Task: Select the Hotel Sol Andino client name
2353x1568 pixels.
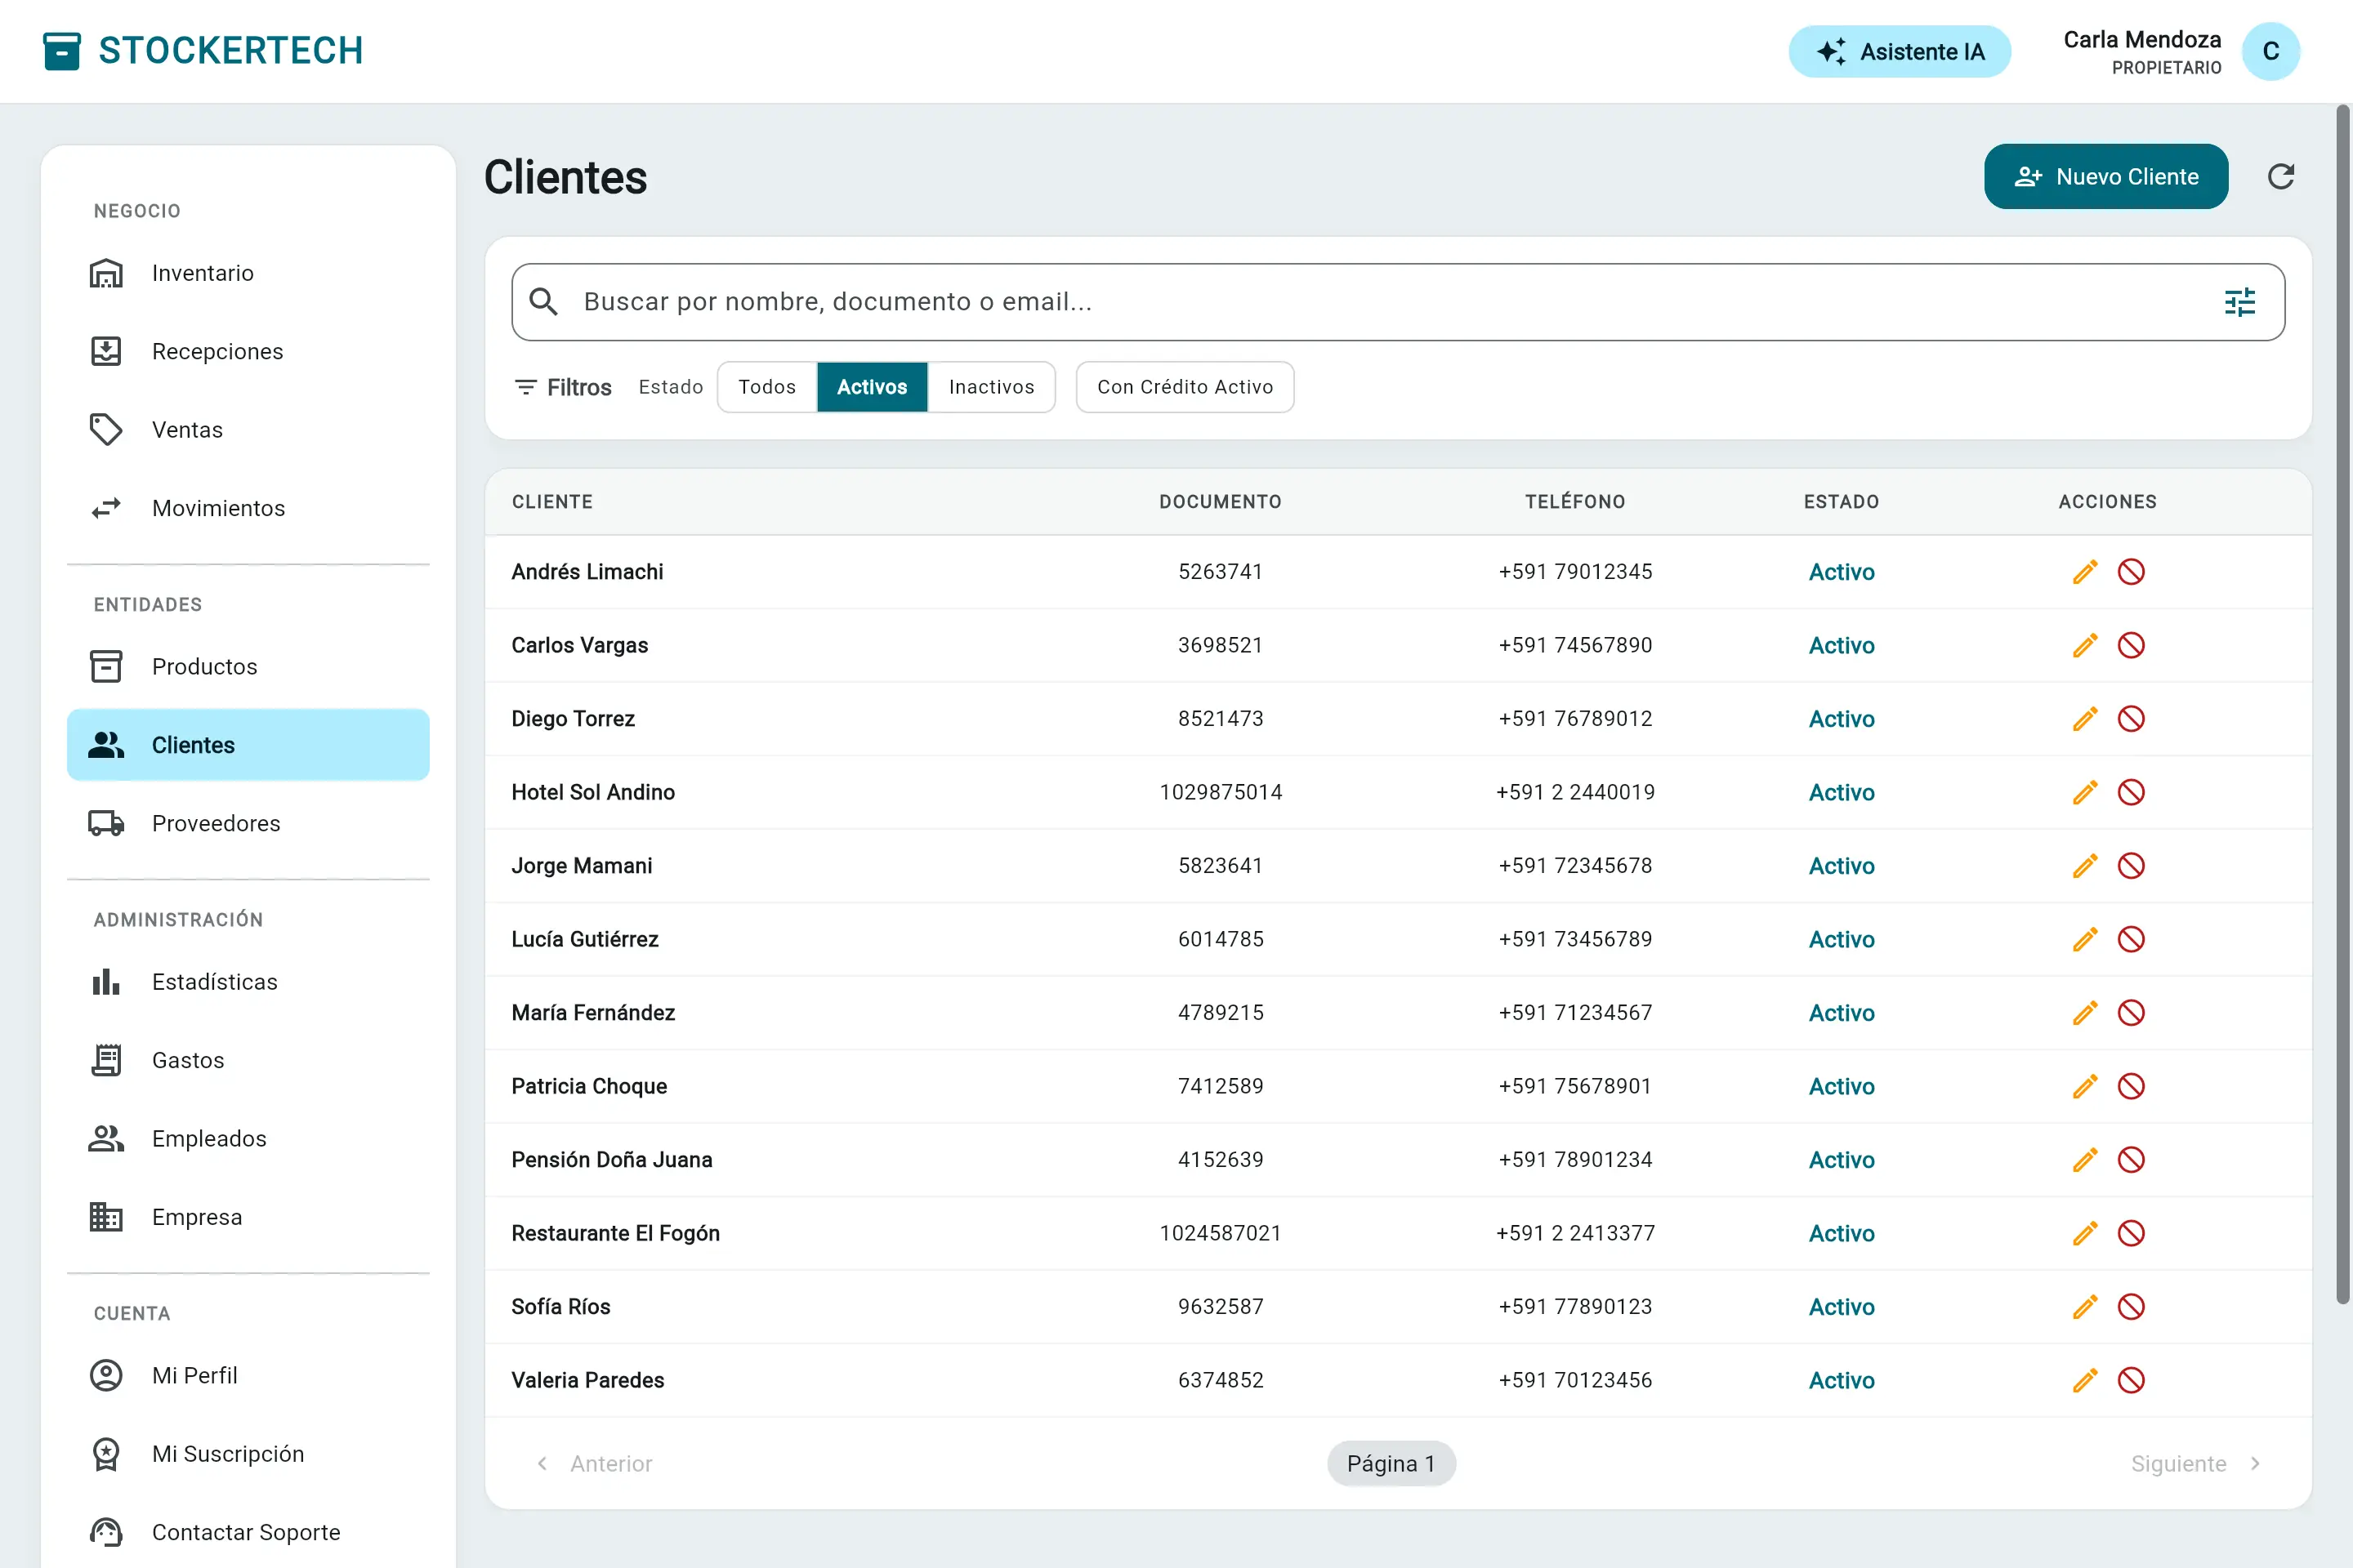Action: click(593, 792)
